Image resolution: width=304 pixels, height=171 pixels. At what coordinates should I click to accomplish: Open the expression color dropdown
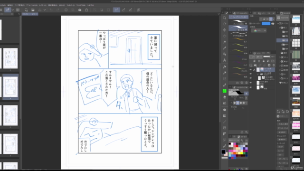click(x=259, y=30)
